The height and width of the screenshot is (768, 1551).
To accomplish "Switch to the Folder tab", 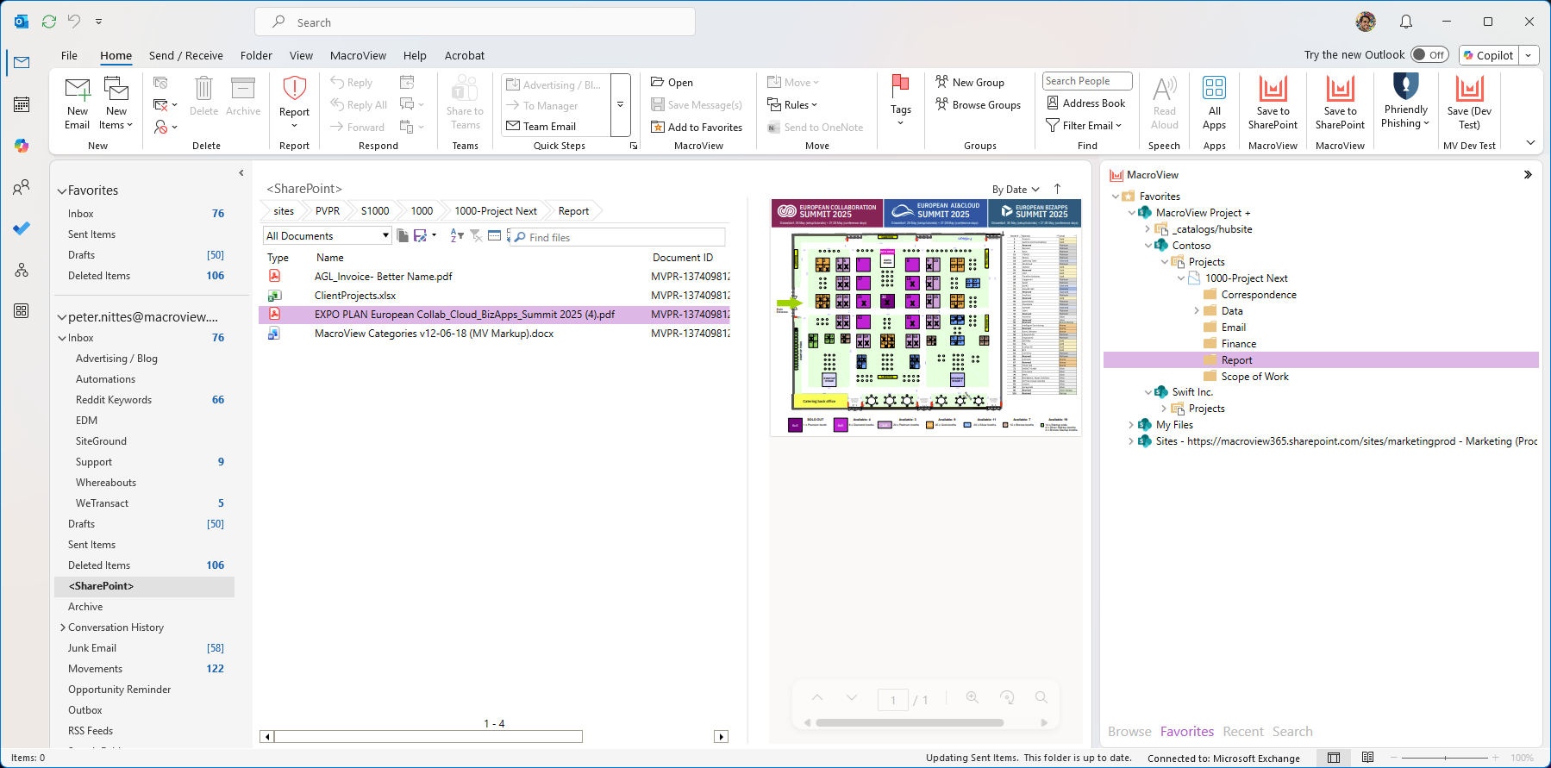I will 256,55.
